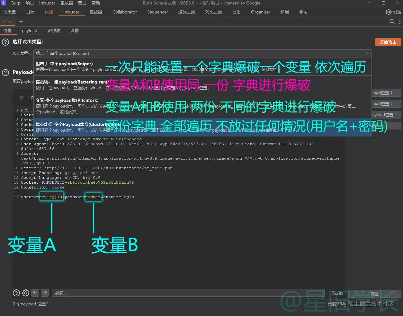Viewport: 403px width, 316px height.
Task: Click the 开始攻击 button
Action: 388,42
